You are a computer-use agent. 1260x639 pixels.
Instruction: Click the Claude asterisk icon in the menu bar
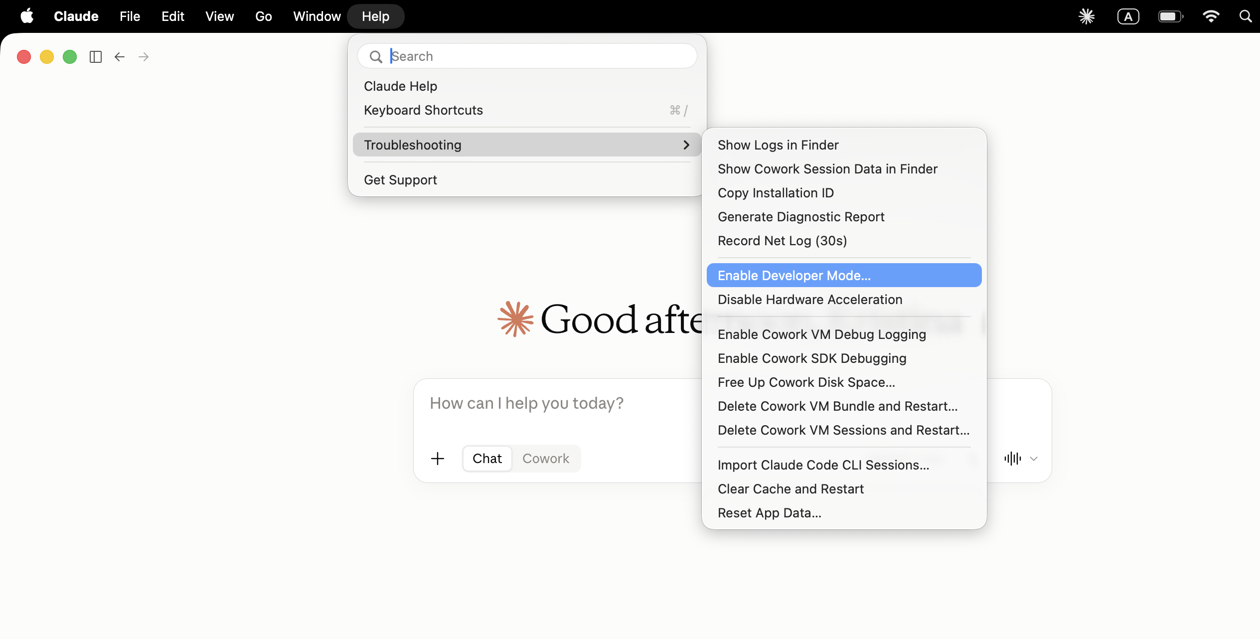[x=1087, y=16]
